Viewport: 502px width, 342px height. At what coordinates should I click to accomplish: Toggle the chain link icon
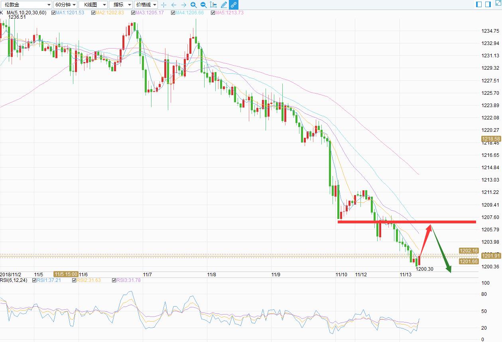click(234, 5)
